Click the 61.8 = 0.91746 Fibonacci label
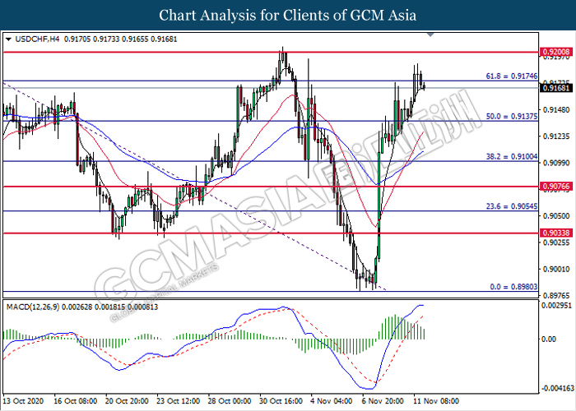The width and height of the screenshot is (576, 411). pyautogui.click(x=512, y=76)
